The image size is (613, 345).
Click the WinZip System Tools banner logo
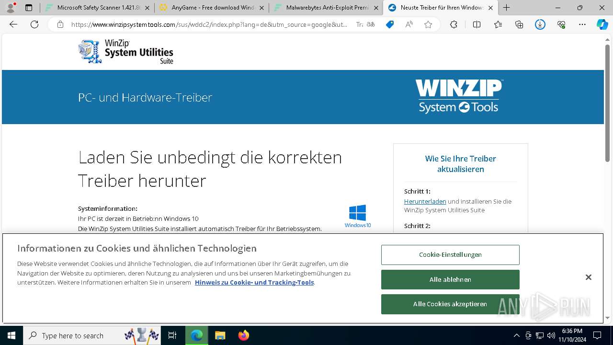[x=459, y=96]
